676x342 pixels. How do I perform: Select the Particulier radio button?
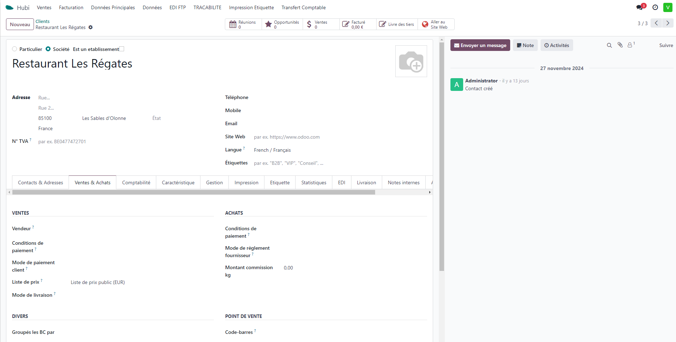pos(14,49)
